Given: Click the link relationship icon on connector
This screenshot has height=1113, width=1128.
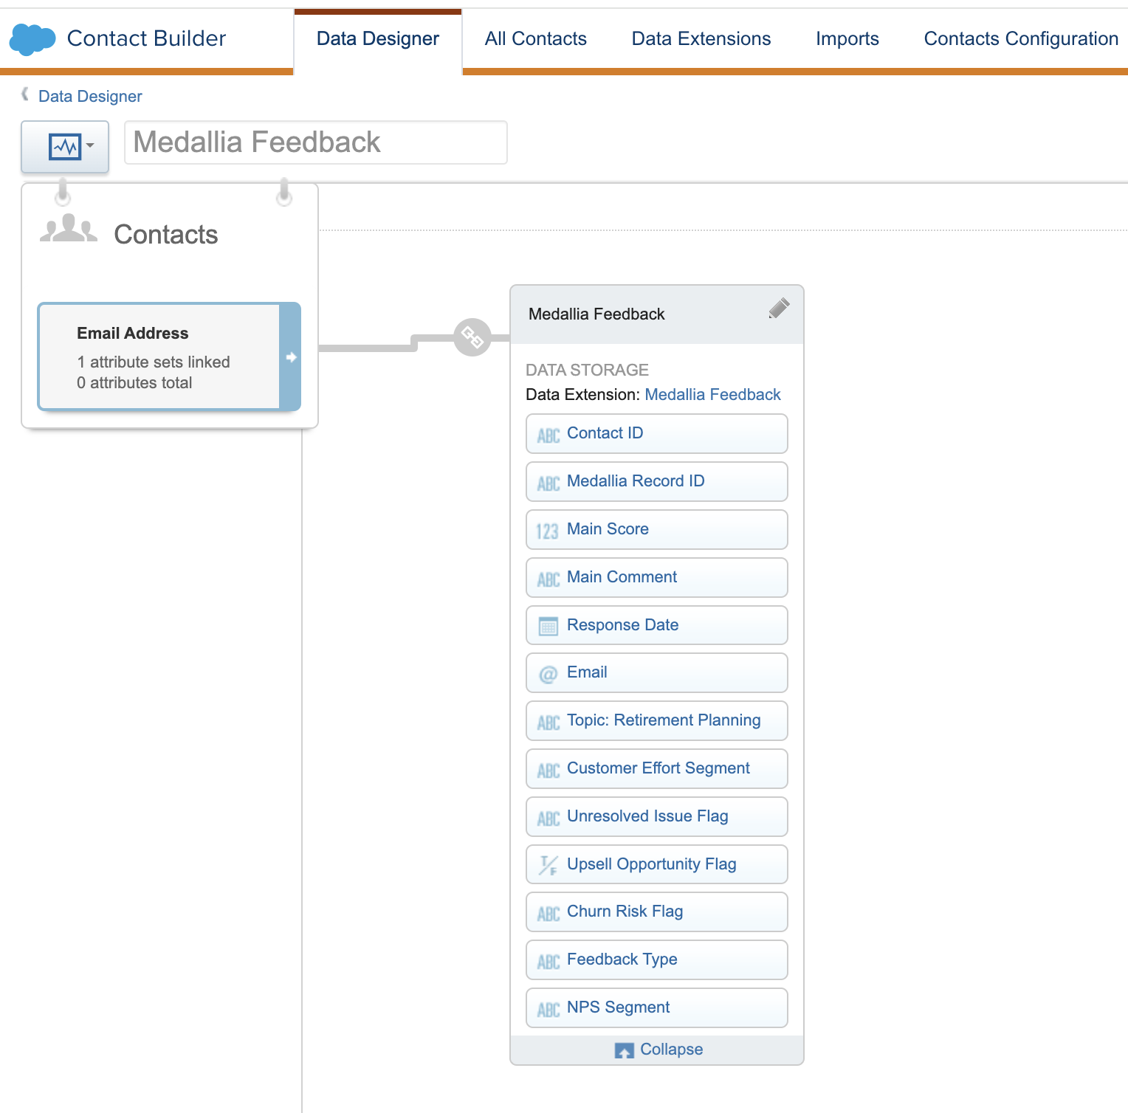Looking at the screenshot, I should [472, 337].
